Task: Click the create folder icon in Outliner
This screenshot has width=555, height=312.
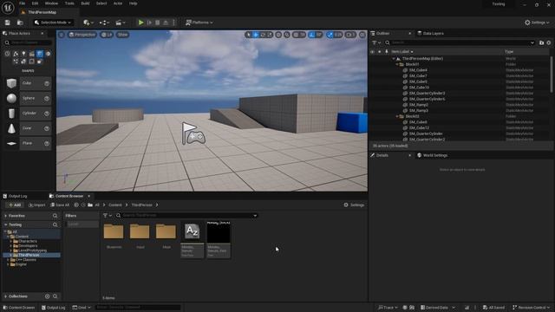Action: pyautogui.click(x=541, y=42)
